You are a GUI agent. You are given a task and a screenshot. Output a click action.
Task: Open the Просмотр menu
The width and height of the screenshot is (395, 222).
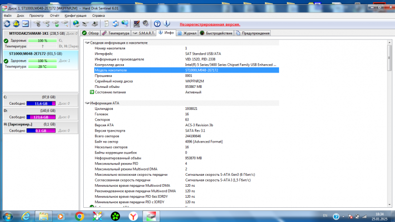pos(36,16)
